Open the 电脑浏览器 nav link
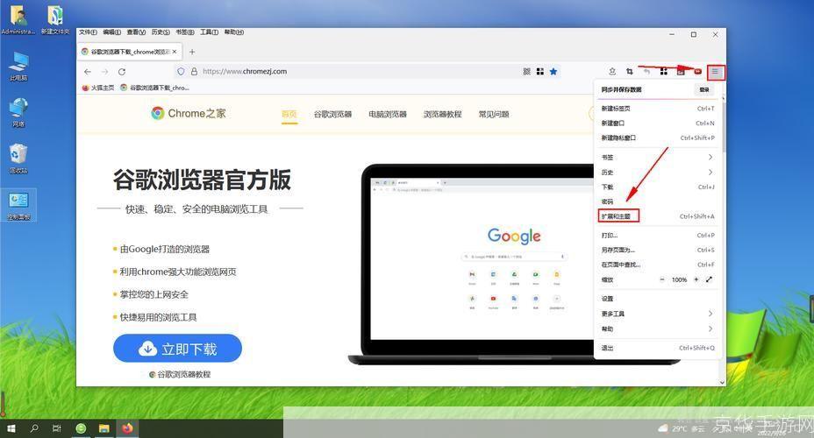Screen dimensions: 814x438 388,114
